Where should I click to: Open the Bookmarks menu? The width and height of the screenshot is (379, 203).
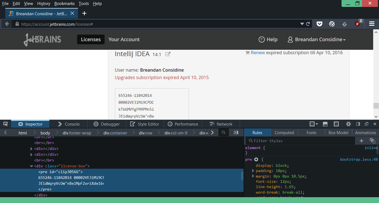tap(64, 3)
